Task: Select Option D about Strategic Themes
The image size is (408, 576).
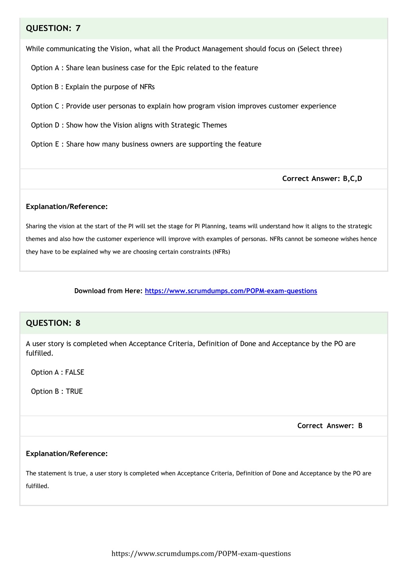Action: (x=129, y=125)
